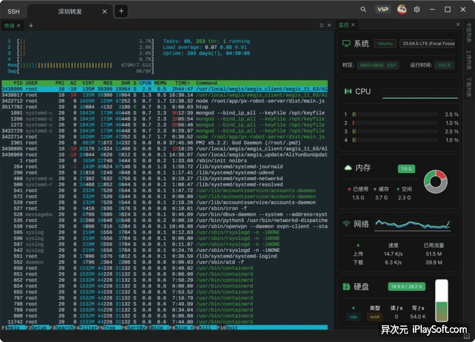The width and height of the screenshot is (475, 342).
Task: Click the 系统 monitor icon
Action: 346,43
